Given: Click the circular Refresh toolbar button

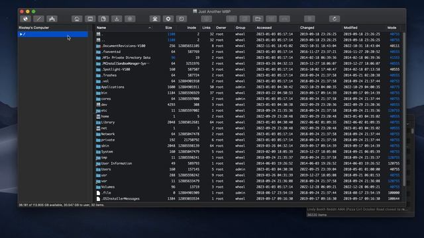Looking at the screenshot, I should coord(335,19).
